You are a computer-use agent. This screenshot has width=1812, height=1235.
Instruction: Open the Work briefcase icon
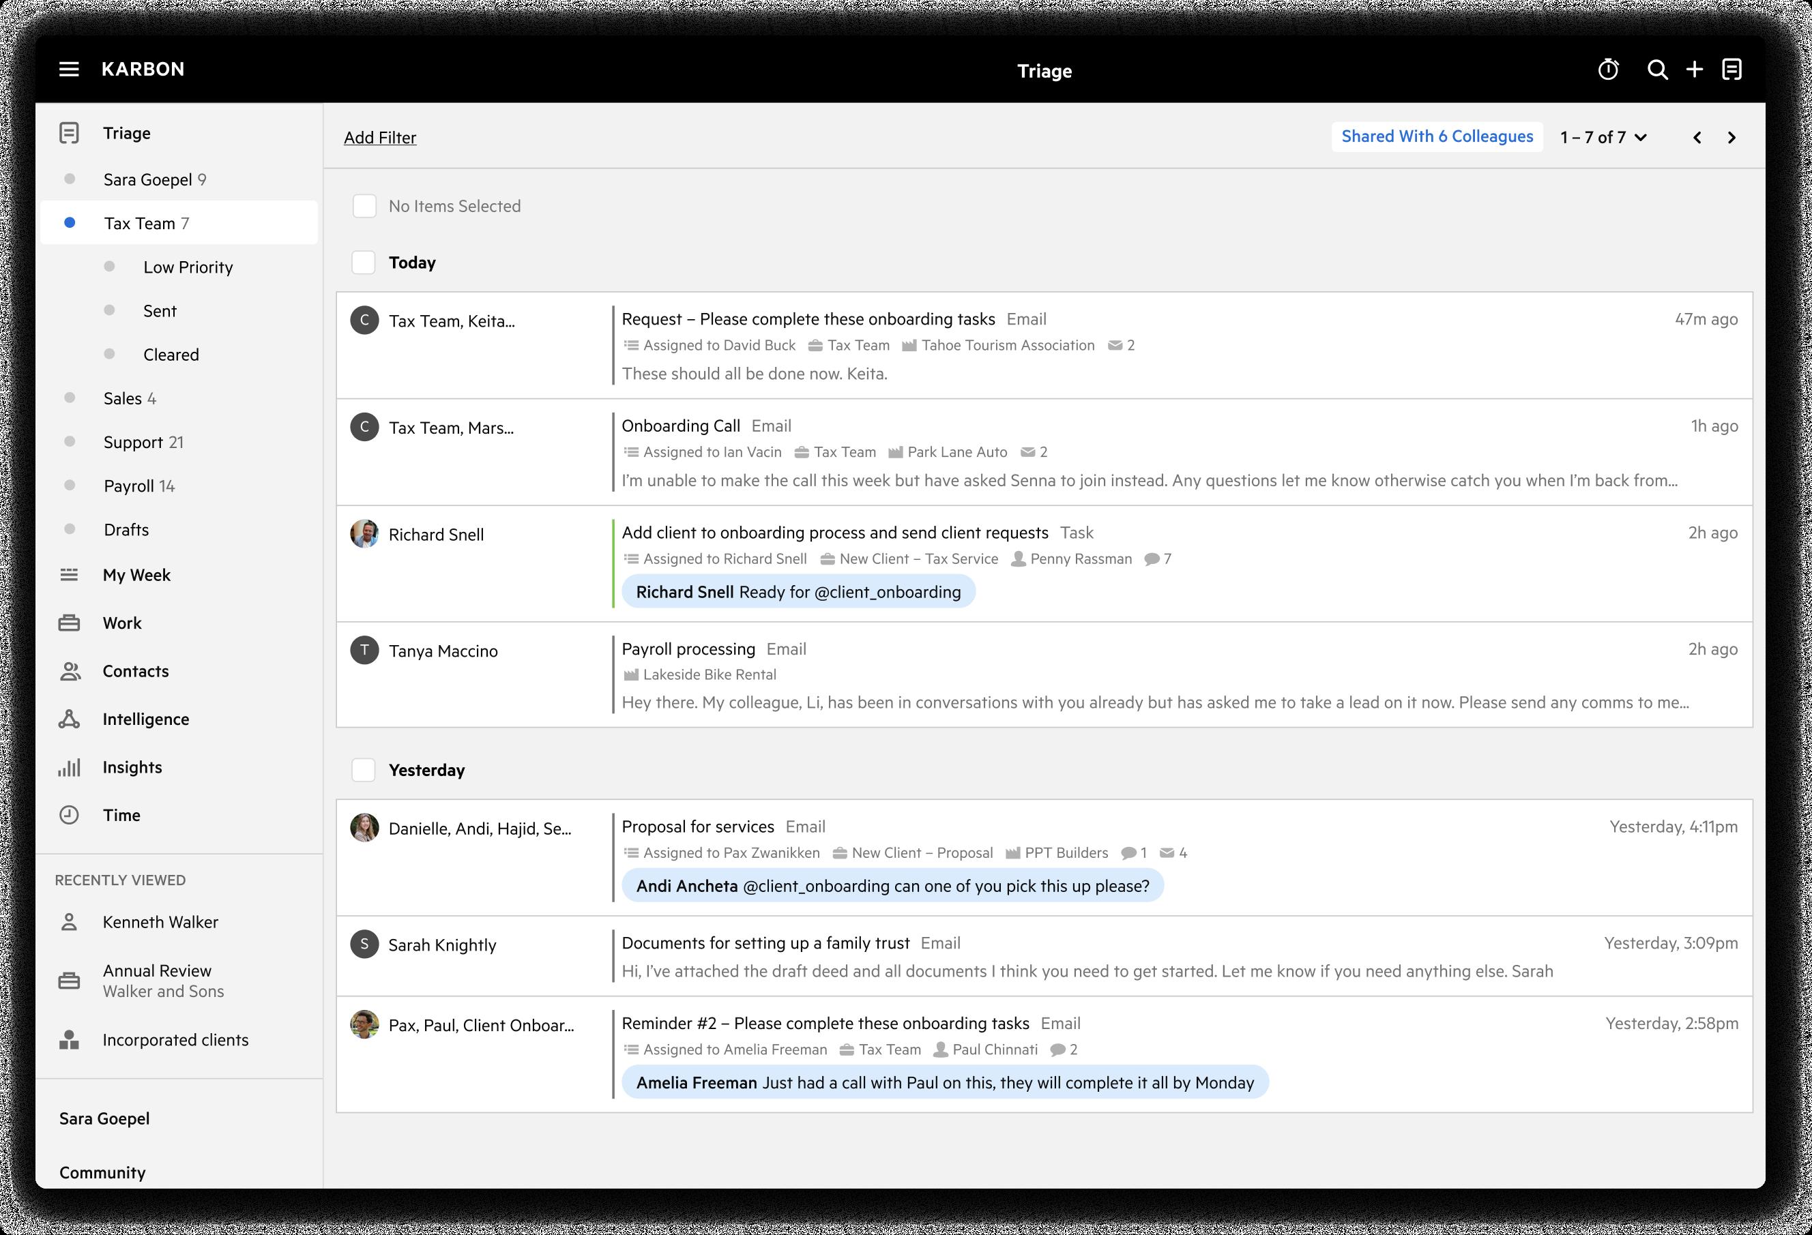pyautogui.click(x=70, y=623)
